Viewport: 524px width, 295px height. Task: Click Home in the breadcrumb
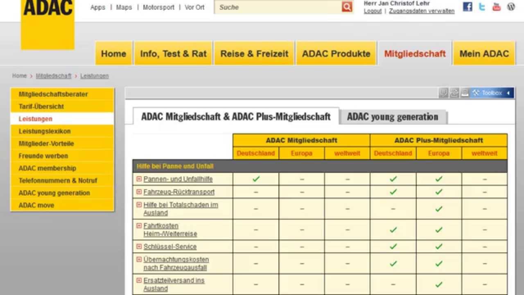pyautogui.click(x=19, y=76)
